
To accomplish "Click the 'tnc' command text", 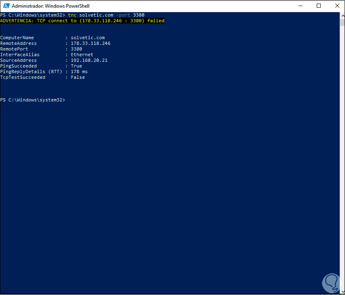I will [72, 15].
